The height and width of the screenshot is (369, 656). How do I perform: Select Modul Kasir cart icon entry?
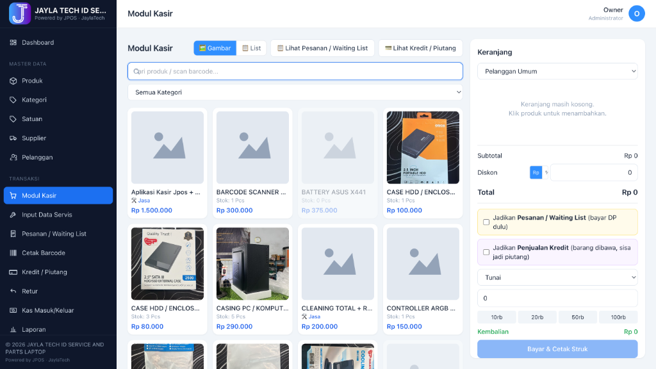[58, 195]
